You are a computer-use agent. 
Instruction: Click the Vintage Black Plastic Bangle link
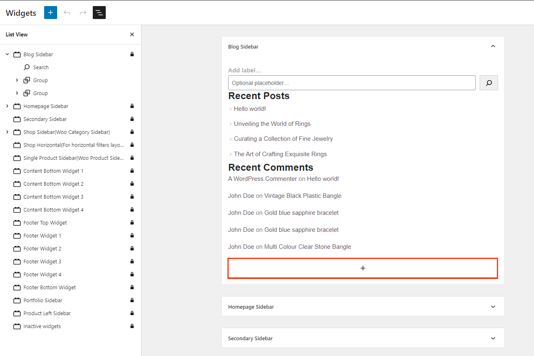point(303,196)
